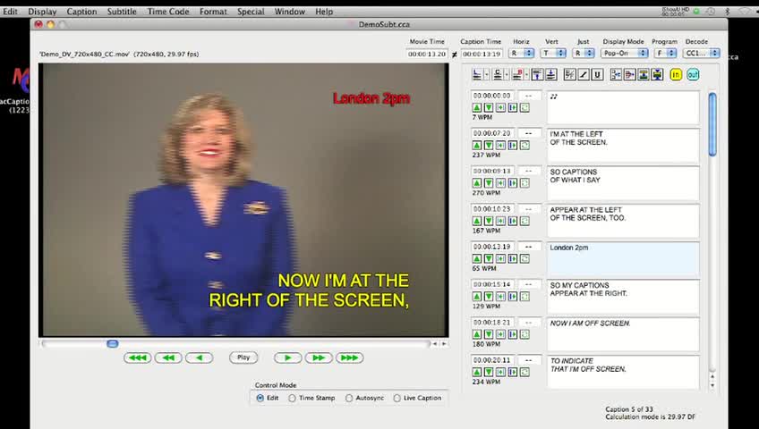Open the Program dropdown
This screenshot has width=759, height=429.
pos(665,53)
